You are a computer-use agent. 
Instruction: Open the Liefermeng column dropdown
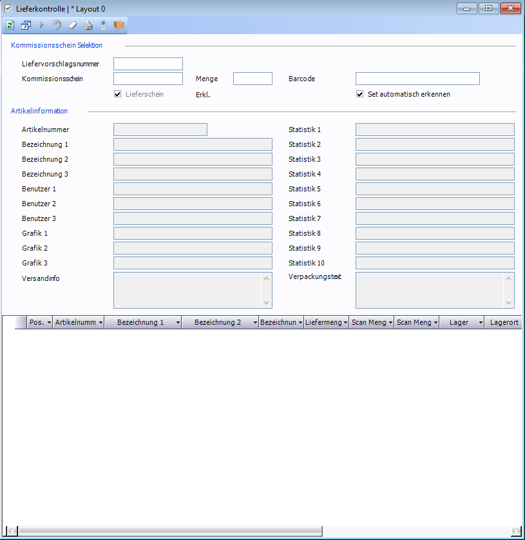tap(345, 323)
